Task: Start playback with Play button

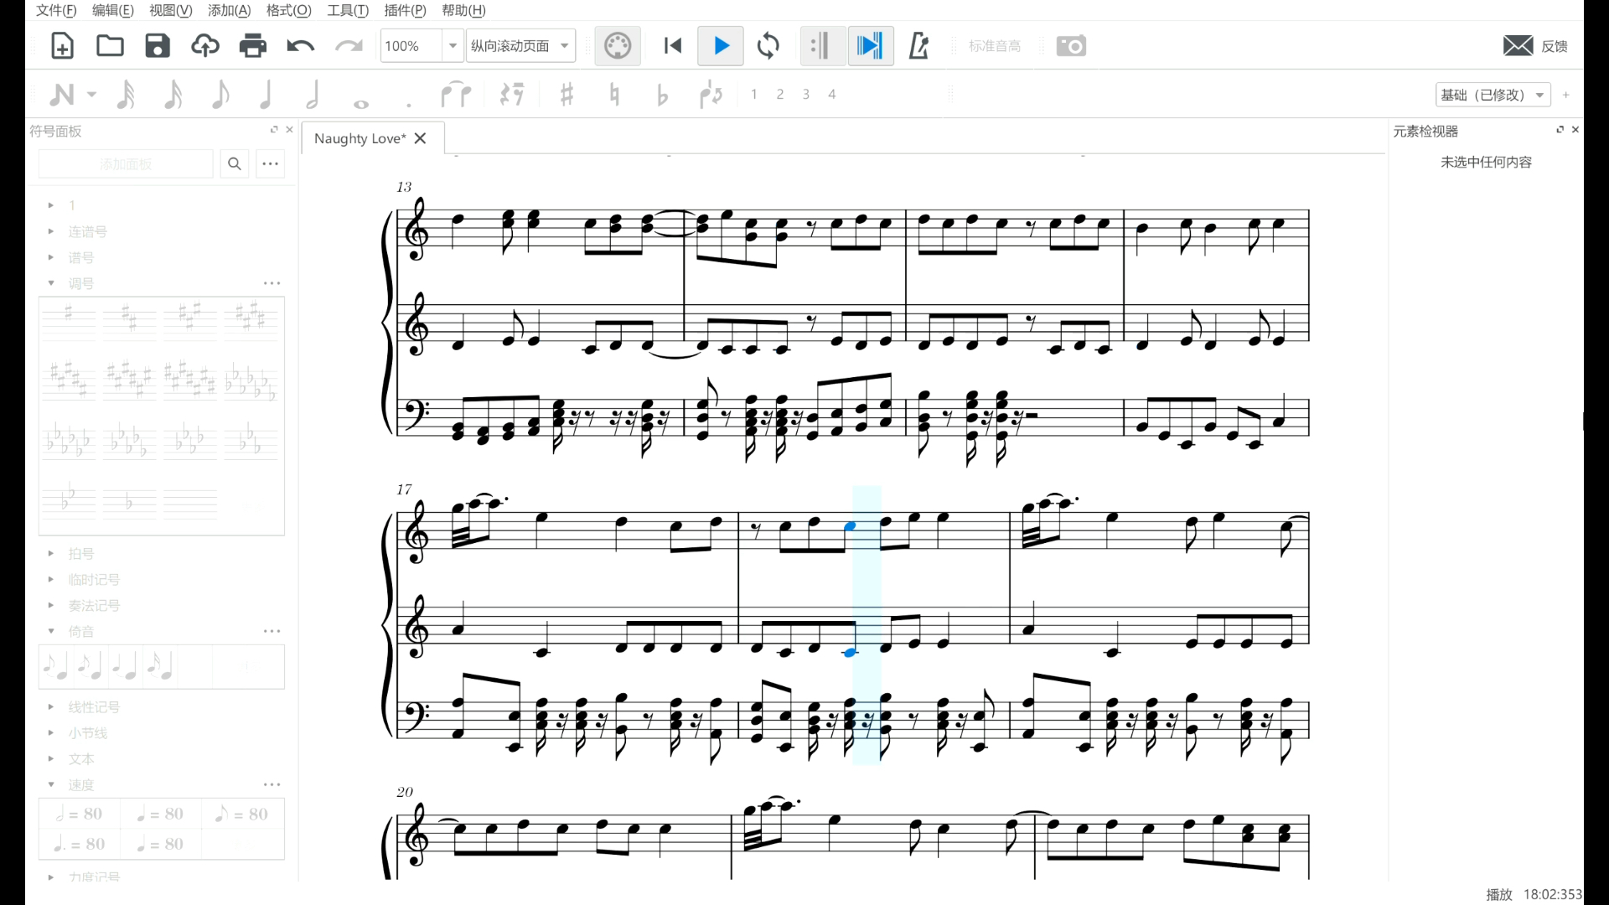Action: (721, 46)
